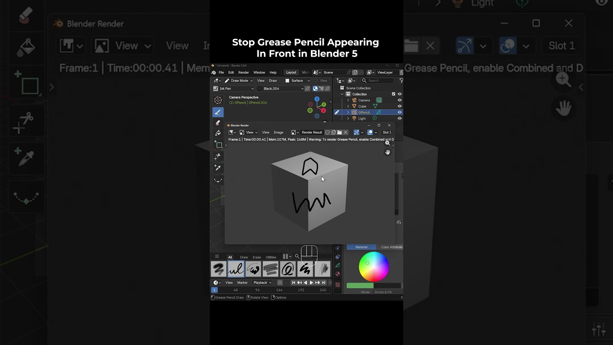Hide the Light object via eye icon

(399, 118)
